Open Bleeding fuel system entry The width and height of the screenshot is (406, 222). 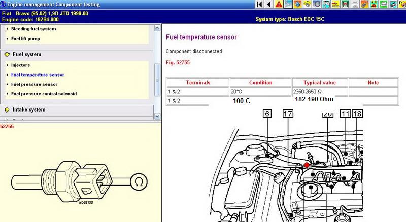[x=33, y=29]
